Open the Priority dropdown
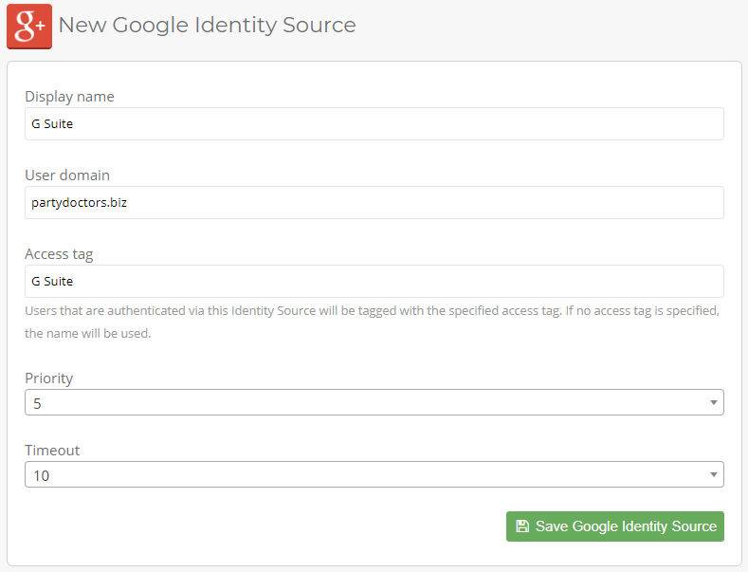 (374, 402)
